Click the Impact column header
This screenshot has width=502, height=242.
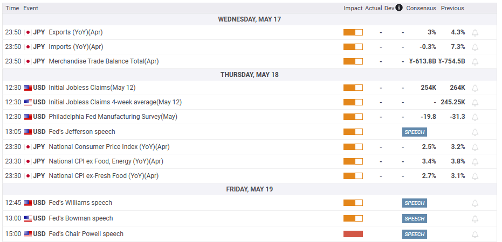click(x=353, y=8)
